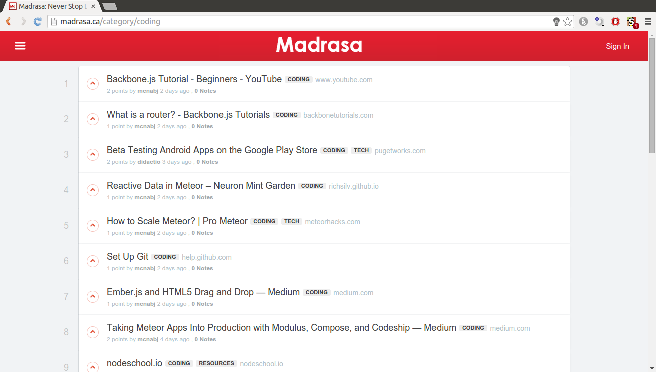This screenshot has width=656, height=372.
Task: Upvote the 'What is a router?' post
Action: [93, 119]
